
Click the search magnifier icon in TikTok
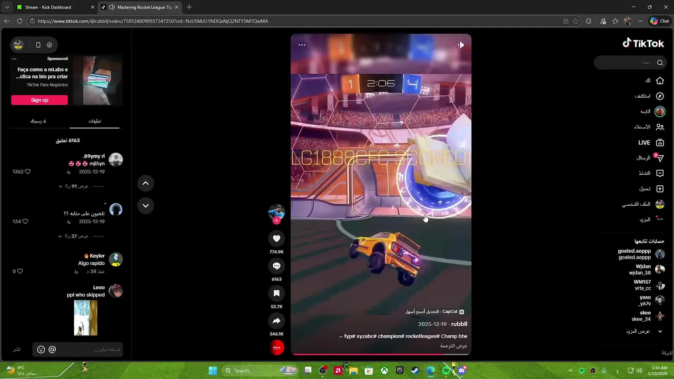coord(660,62)
